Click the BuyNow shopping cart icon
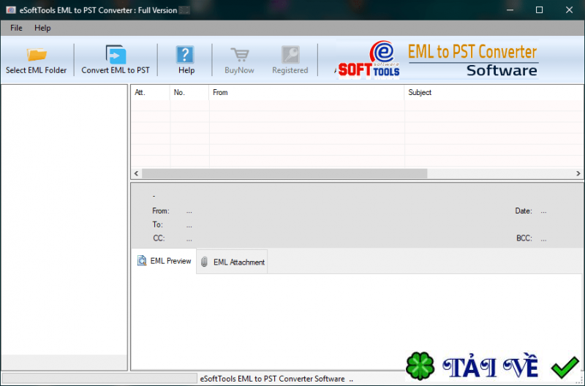Viewport: 585px width, 386px height. point(240,54)
